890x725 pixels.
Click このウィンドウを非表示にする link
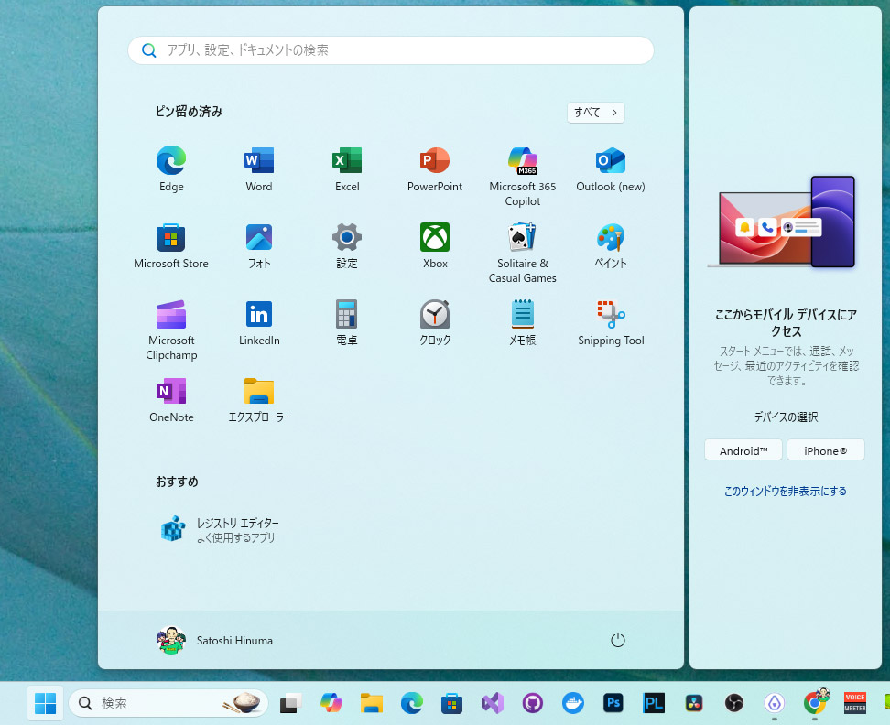click(785, 491)
